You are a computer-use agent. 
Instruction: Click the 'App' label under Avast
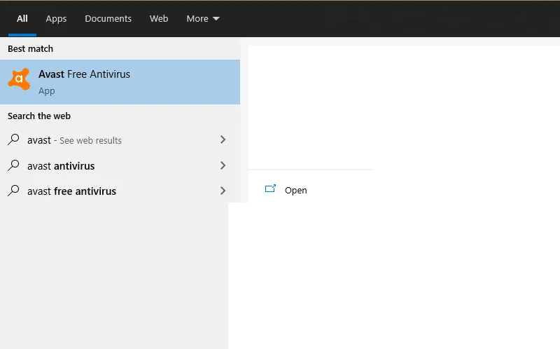[47, 91]
